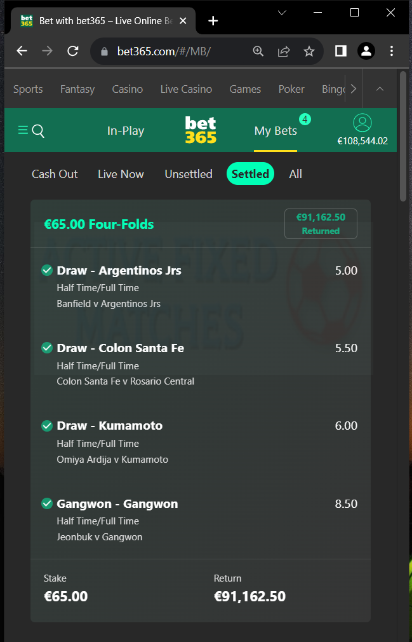Select the Cash Out filter
The height and width of the screenshot is (642, 412).
[x=55, y=174]
